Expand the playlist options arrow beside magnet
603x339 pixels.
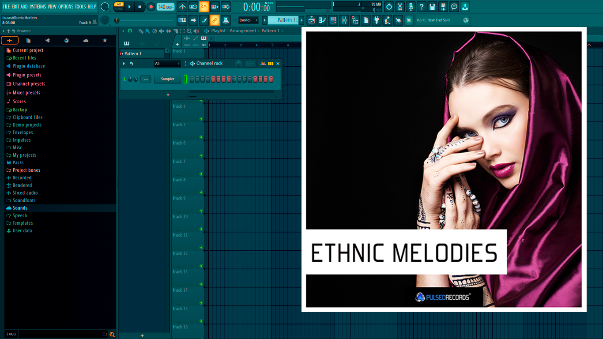point(123,31)
